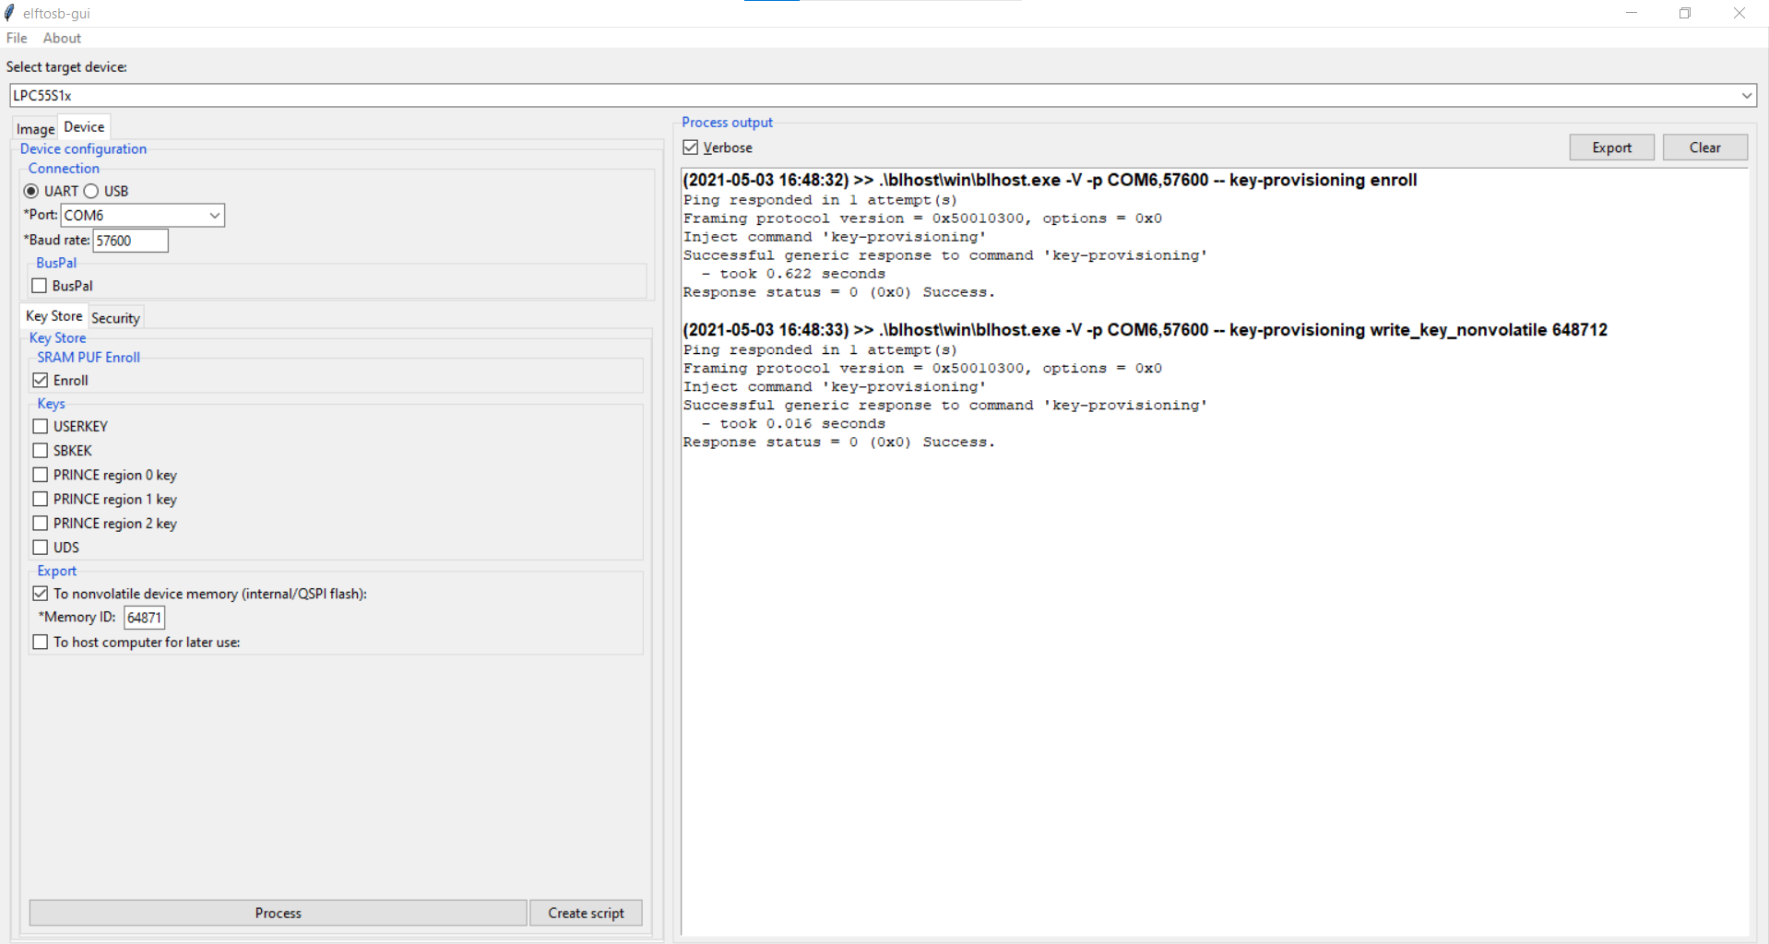Open the About menu
This screenshot has width=1769, height=944.
pyautogui.click(x=62, y=38)
